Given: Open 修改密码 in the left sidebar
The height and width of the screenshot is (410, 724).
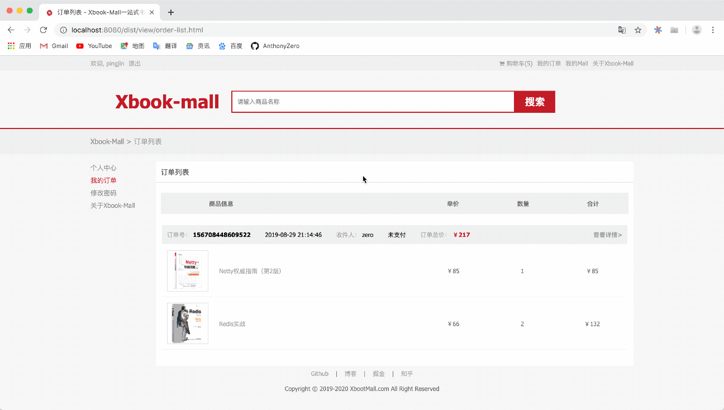Looking at the screenshot, I should pyautogui.click(x=103, y=193).
